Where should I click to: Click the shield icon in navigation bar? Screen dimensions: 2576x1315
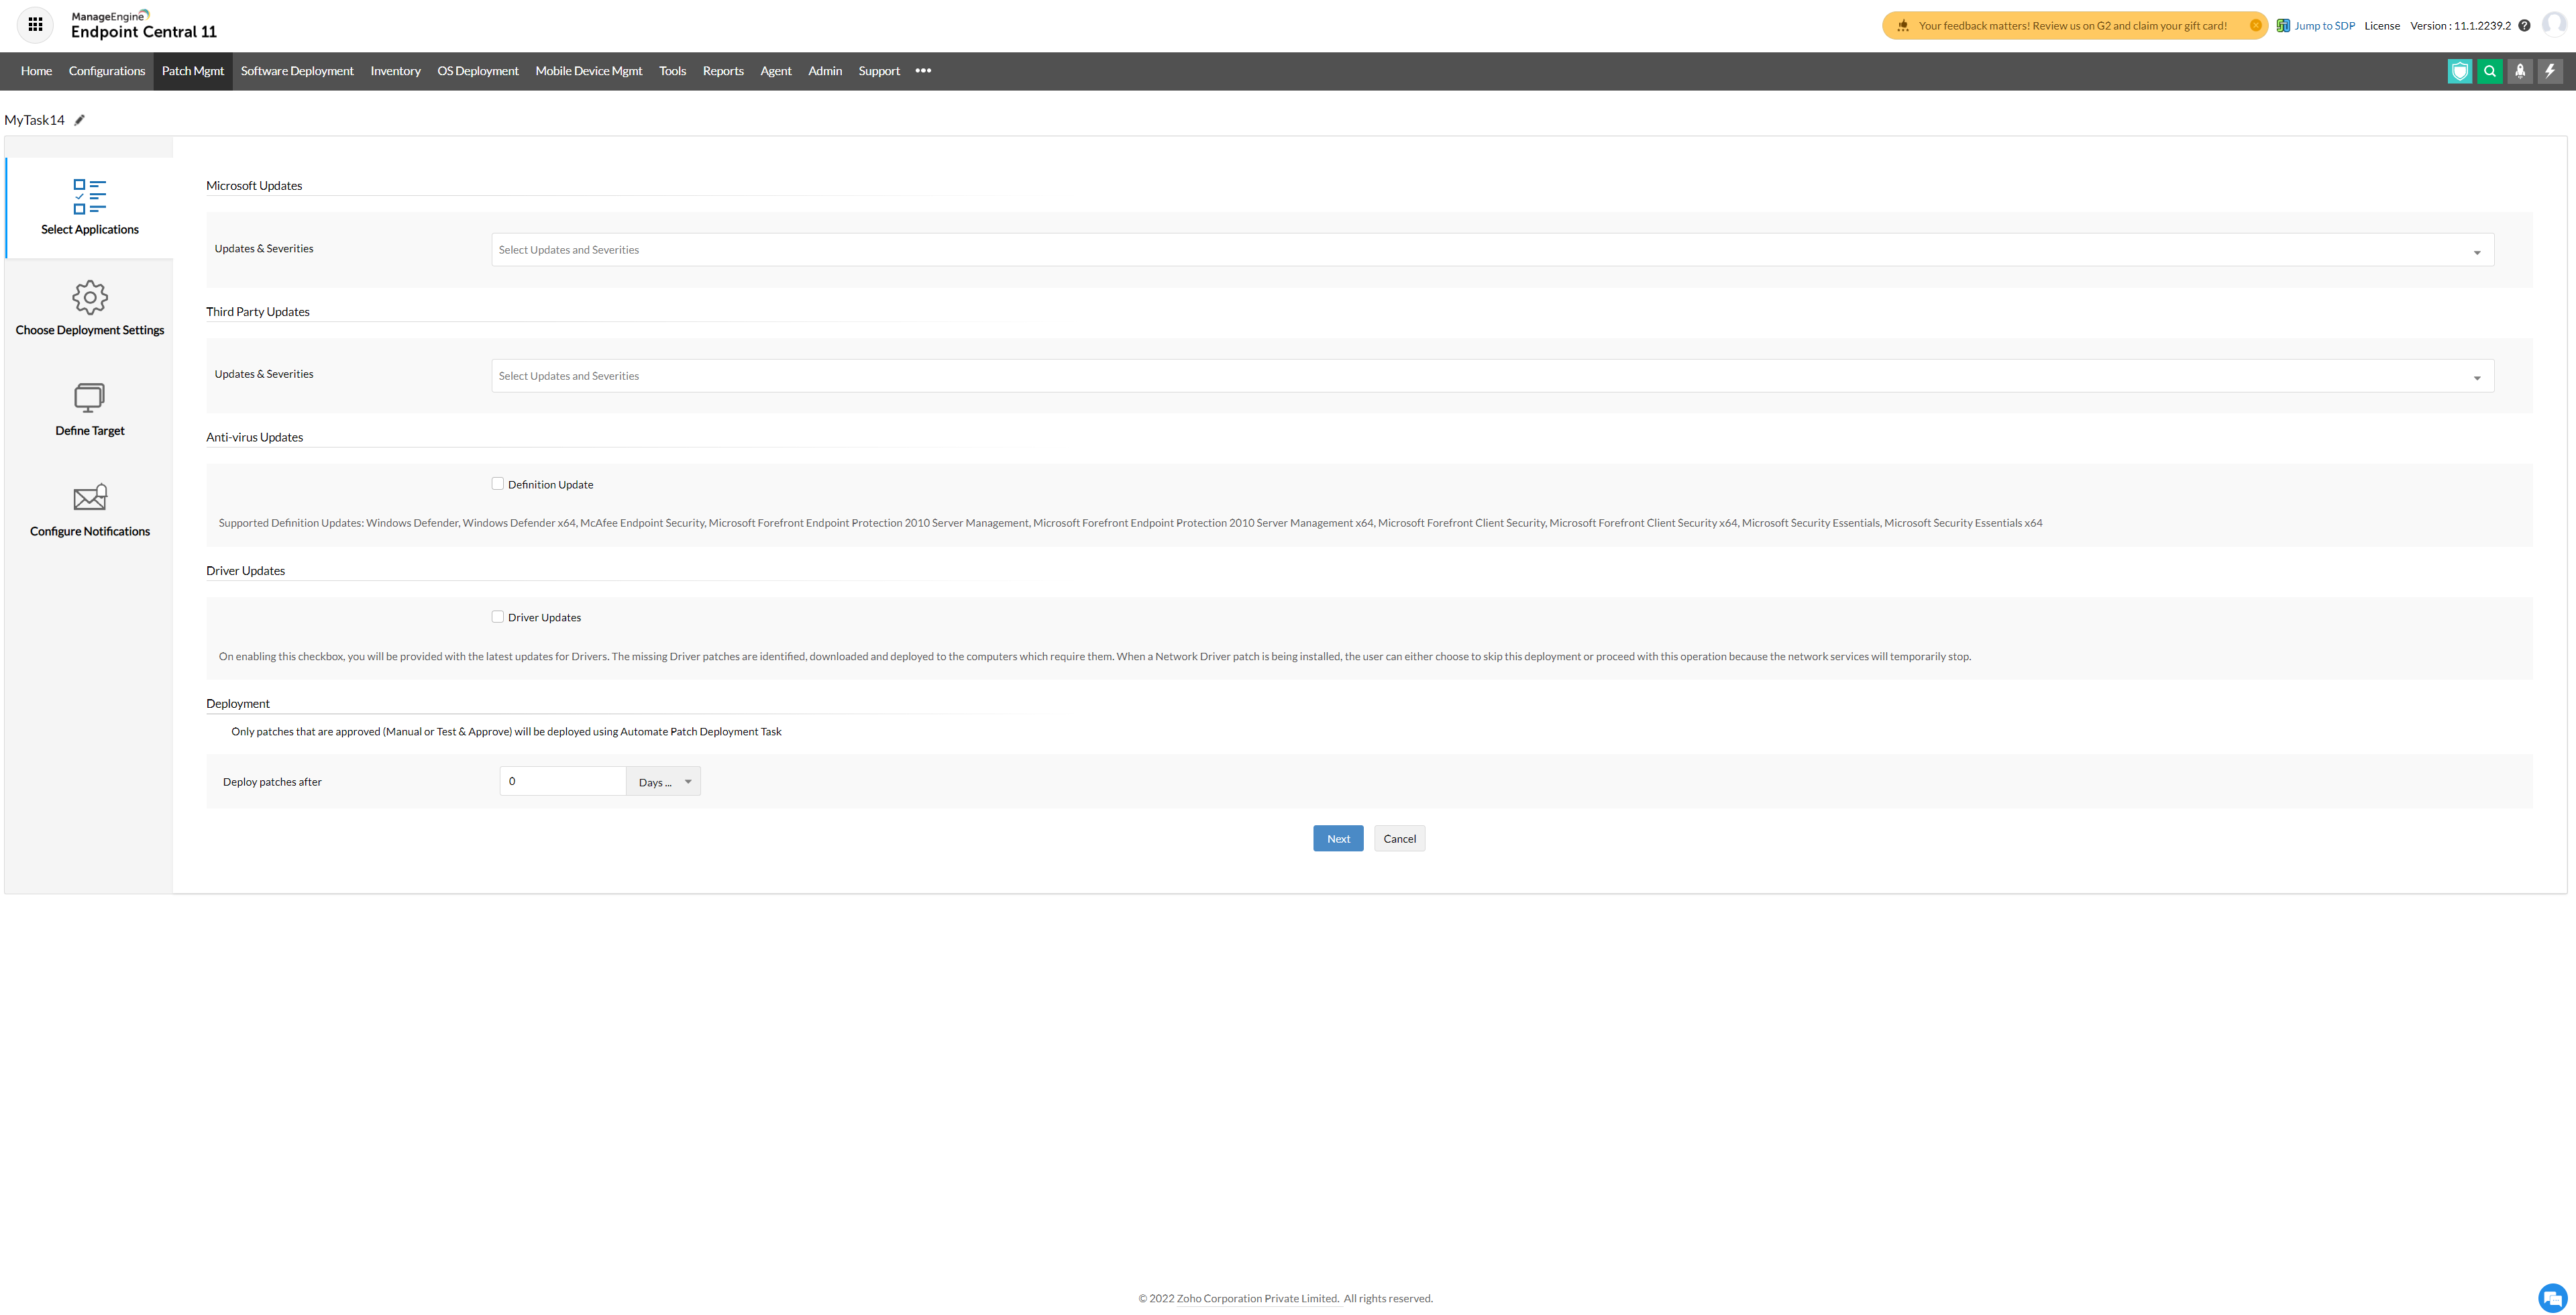pos(2459,71)
